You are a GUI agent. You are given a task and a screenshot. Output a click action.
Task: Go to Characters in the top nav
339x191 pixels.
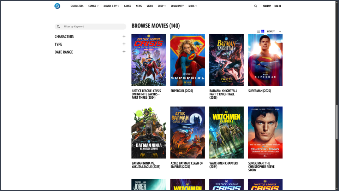77,6
